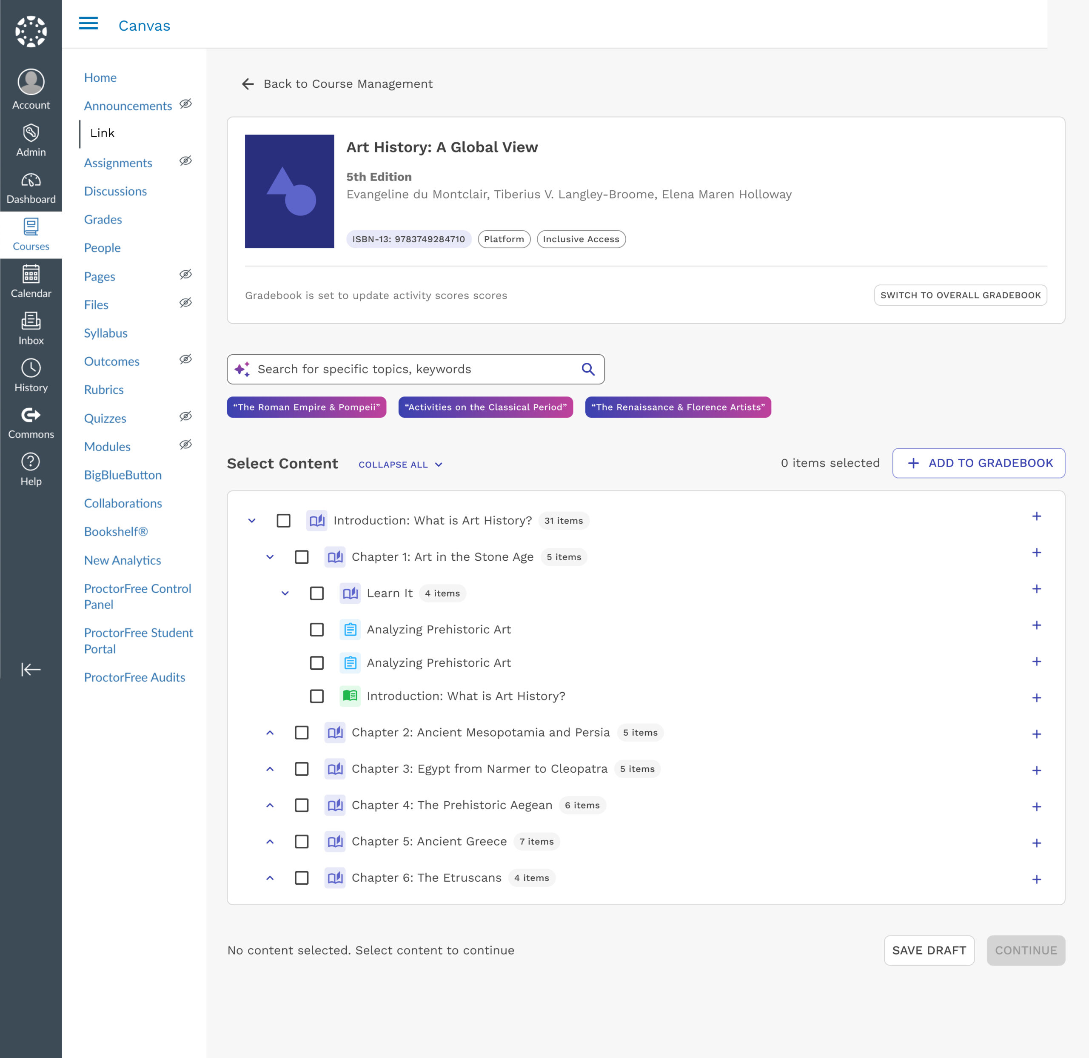
Task: Choose "Activities on the Classical Period" suggestion
Action: pos(486,407)
